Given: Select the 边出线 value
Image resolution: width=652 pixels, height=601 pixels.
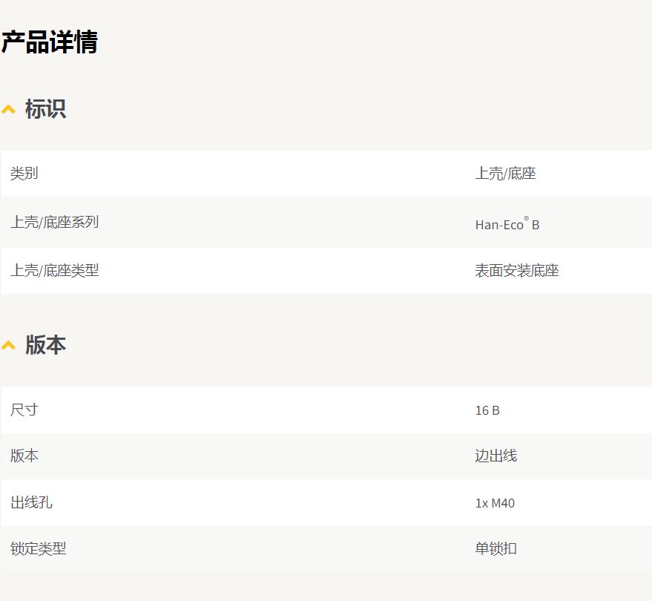Looking at the screenshot, I should click(495, 456).
